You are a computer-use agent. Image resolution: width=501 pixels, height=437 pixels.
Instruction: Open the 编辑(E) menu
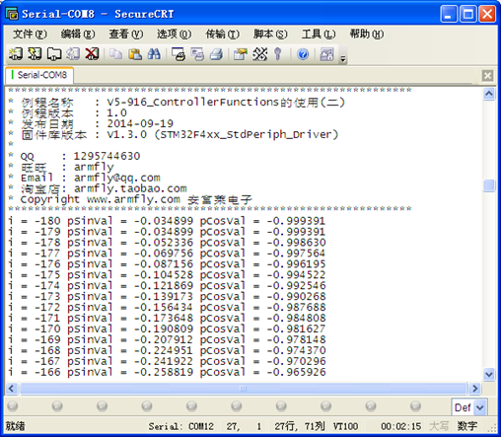78,34
